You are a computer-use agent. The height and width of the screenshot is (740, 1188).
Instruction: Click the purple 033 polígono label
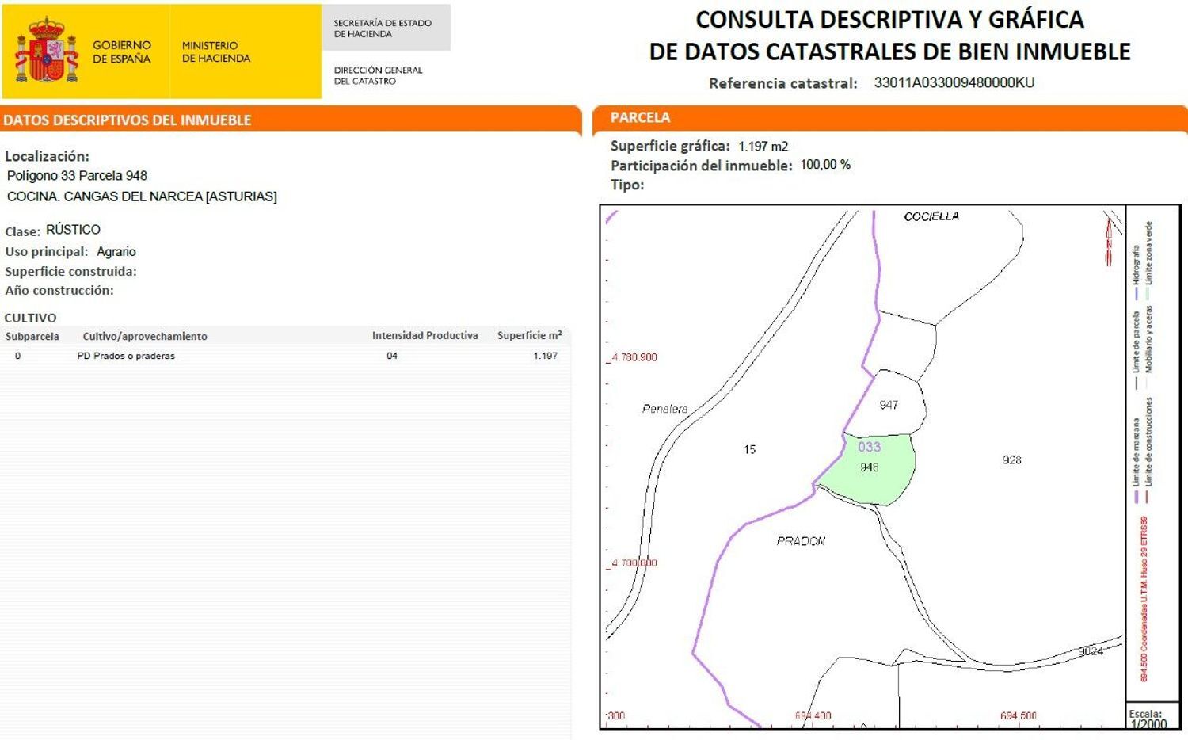(x=870, y=445)
